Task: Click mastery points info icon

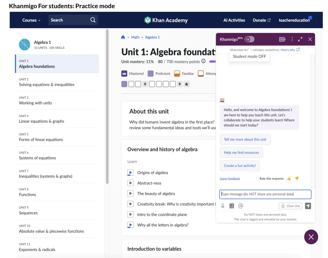Action: tap(203, 62)
